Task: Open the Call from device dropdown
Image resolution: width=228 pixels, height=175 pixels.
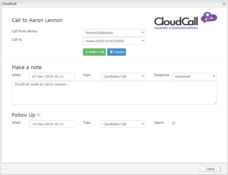Action: [114, 33]
